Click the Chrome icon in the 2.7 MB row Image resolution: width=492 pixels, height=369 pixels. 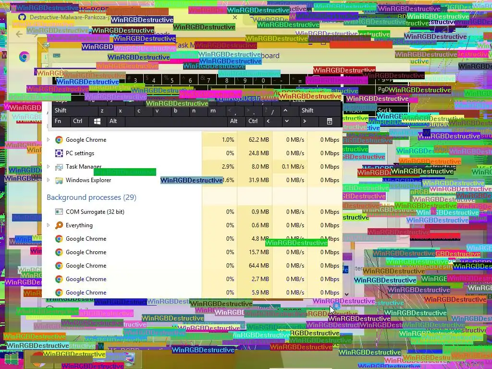coord(59,279)
